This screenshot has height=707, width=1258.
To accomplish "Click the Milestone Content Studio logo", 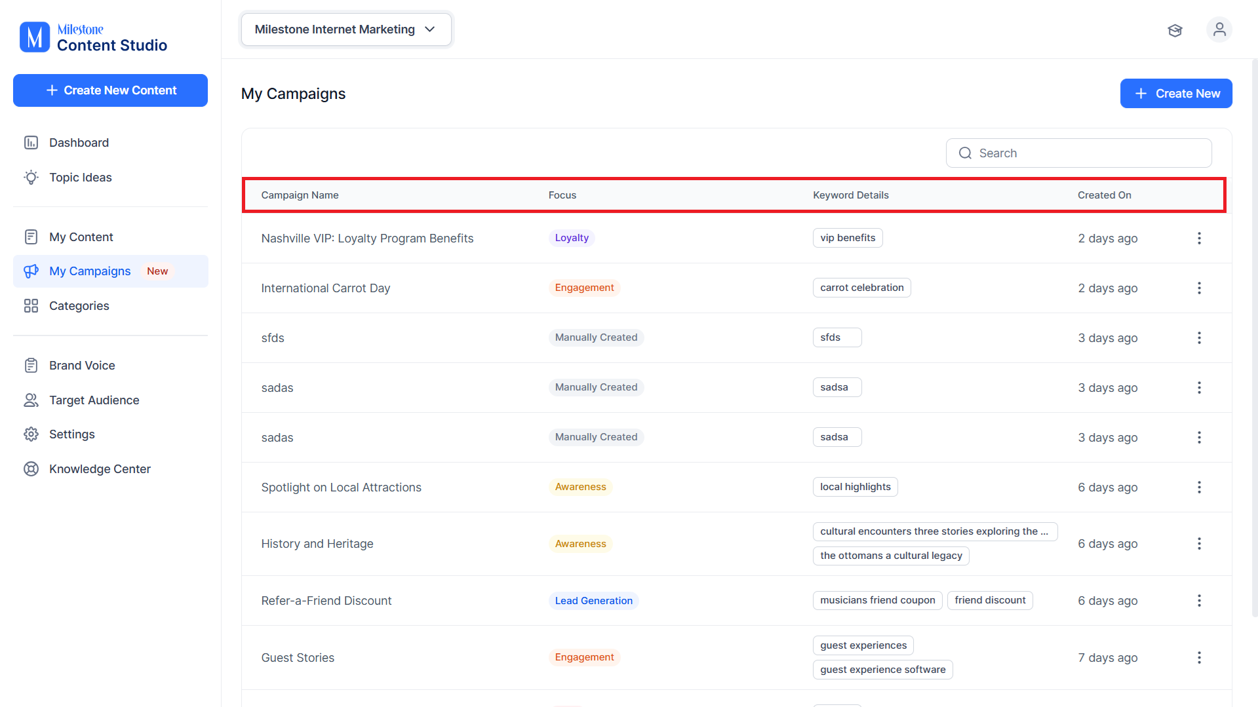I will 94,37.
